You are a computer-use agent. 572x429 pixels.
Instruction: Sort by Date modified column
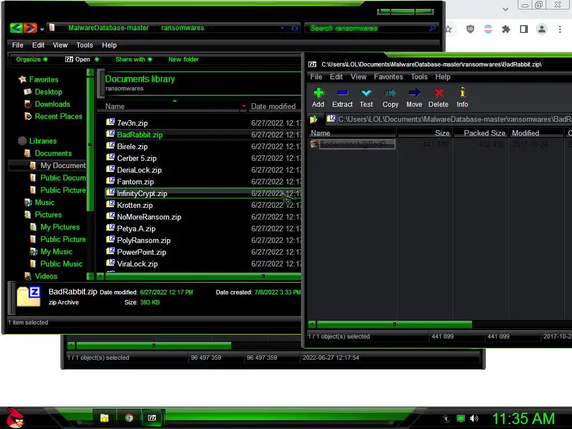click(x=274, y=106)
